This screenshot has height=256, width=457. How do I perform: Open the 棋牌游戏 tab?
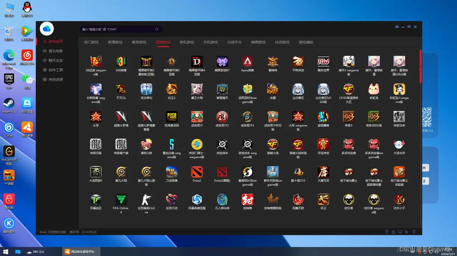[x=258, y=42]
